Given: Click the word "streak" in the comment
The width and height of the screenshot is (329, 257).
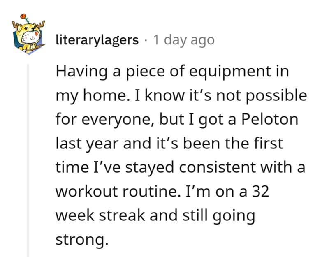Looking at the screenshot, I should pyautogui.click(x=124, y=216).
